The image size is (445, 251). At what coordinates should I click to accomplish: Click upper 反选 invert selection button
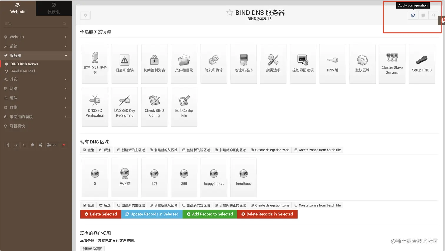(105, 150)
